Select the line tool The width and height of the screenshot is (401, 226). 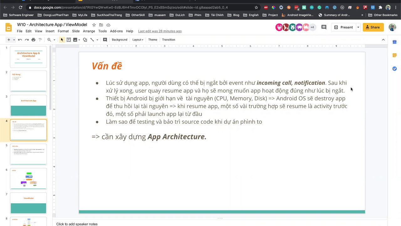92,40
